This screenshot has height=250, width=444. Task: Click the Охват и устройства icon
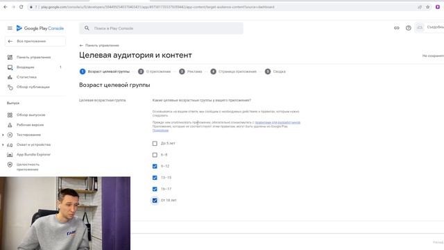10,144
